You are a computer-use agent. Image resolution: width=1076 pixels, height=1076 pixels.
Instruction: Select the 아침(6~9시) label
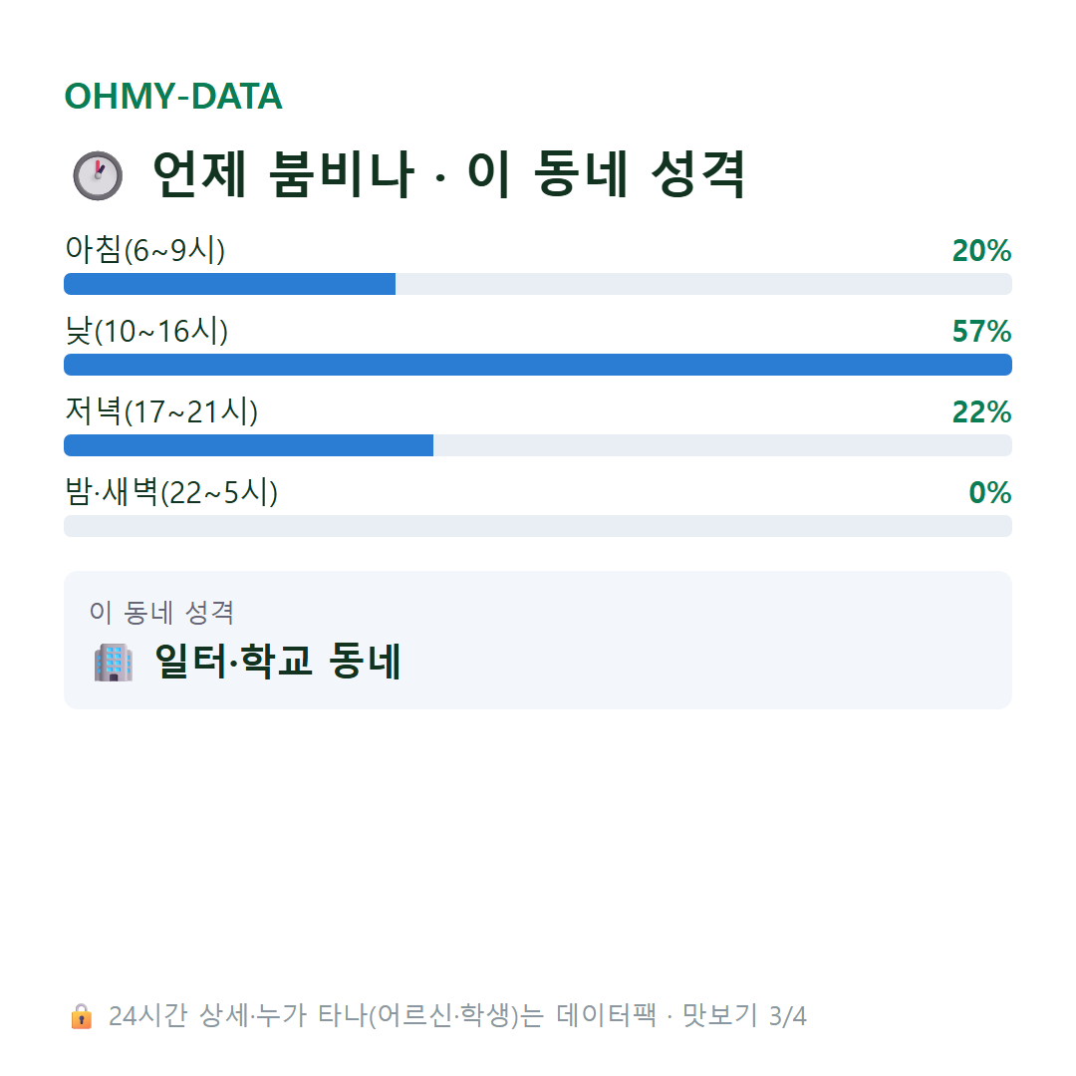(144, 250)
